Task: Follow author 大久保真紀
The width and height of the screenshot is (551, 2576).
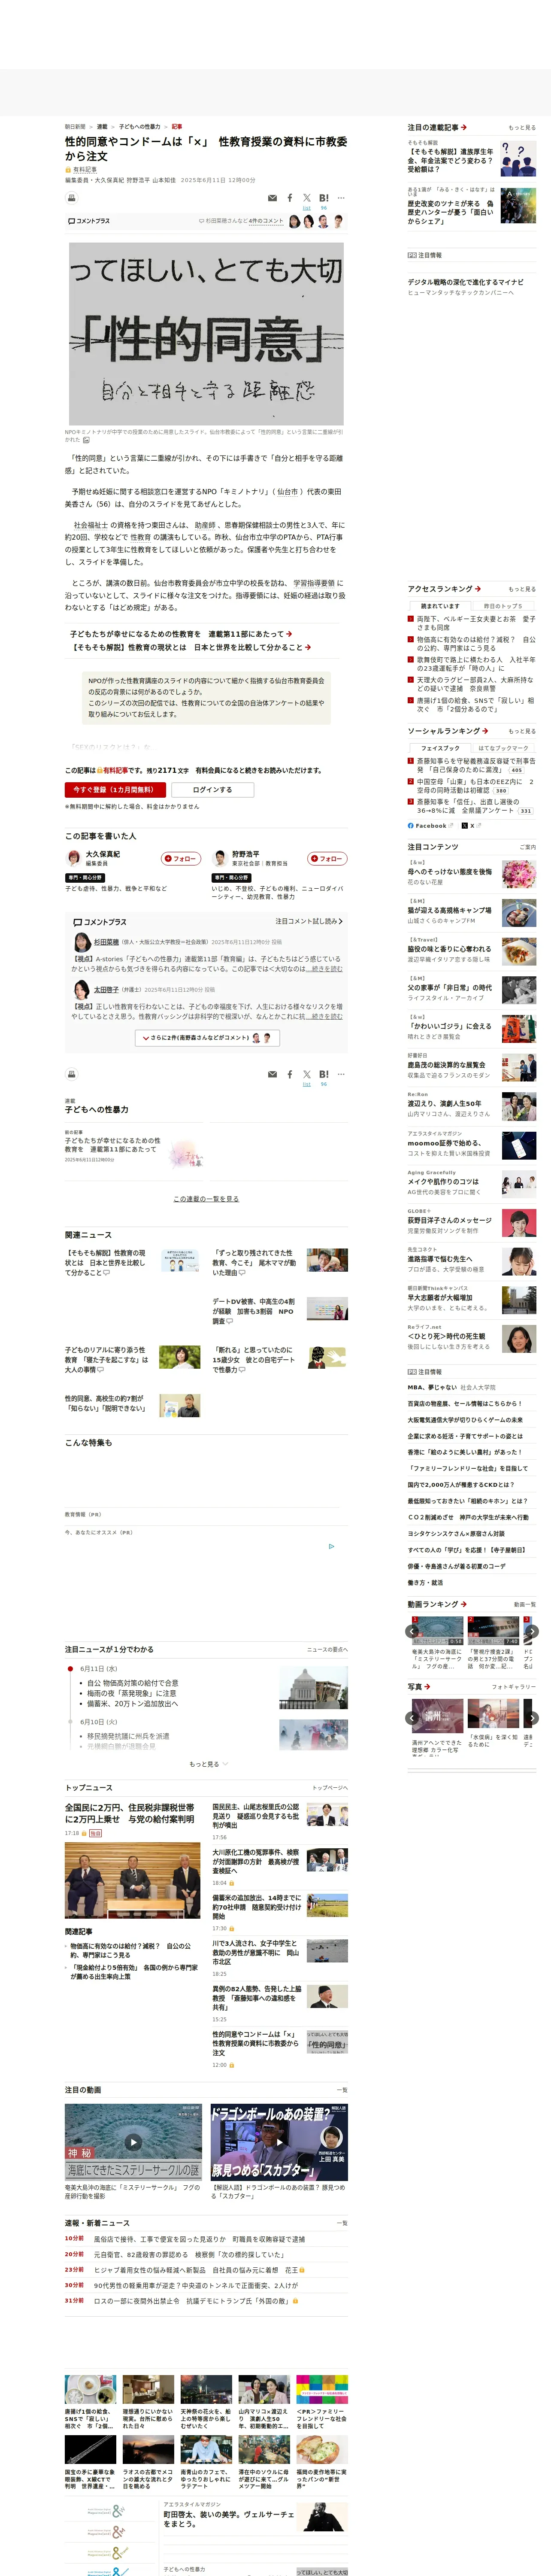Action: coord(181,858)
